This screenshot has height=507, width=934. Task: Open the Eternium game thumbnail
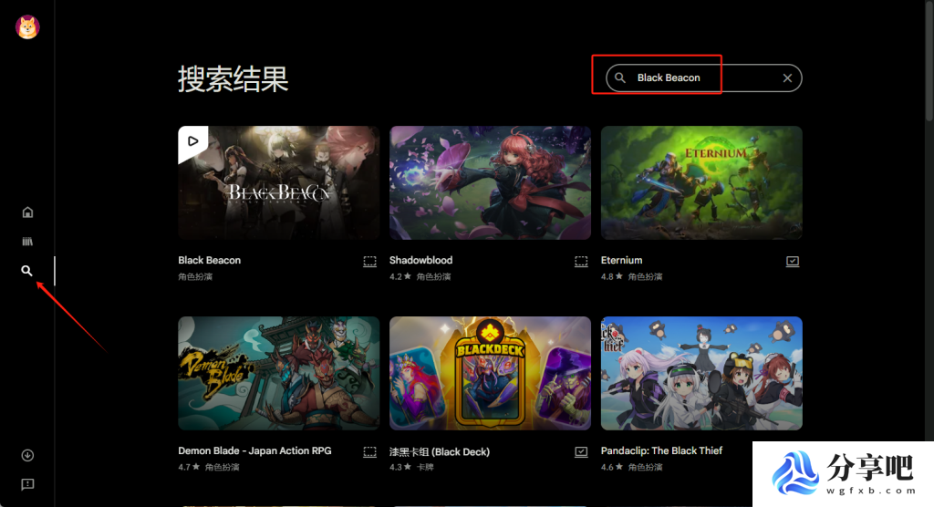(x=701, y=183)
